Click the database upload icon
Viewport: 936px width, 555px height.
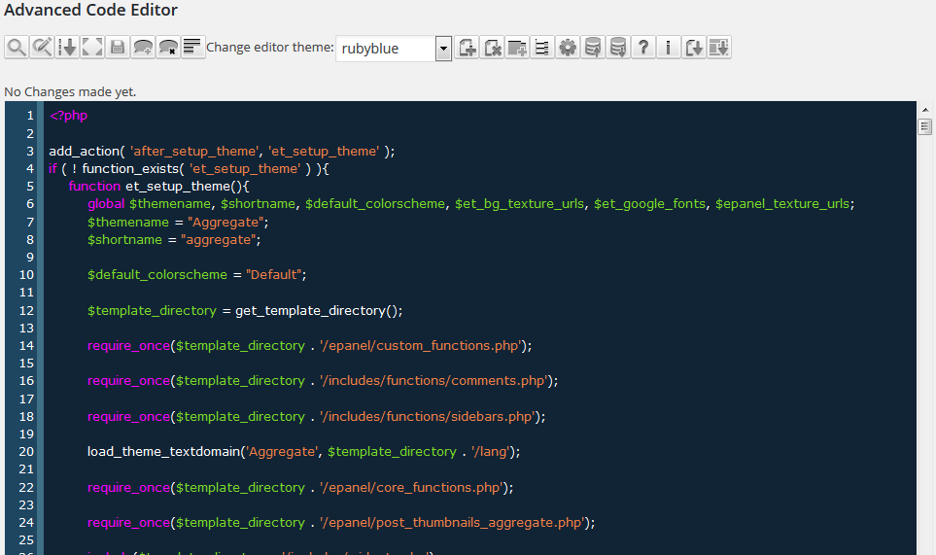(x=593, y=48)
